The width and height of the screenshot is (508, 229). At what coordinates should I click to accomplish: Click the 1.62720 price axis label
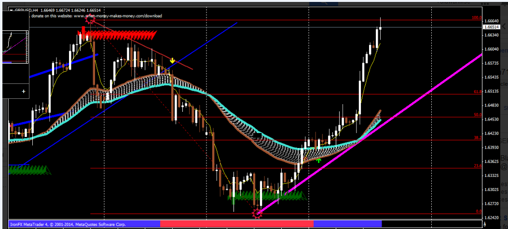pos(492,204)
